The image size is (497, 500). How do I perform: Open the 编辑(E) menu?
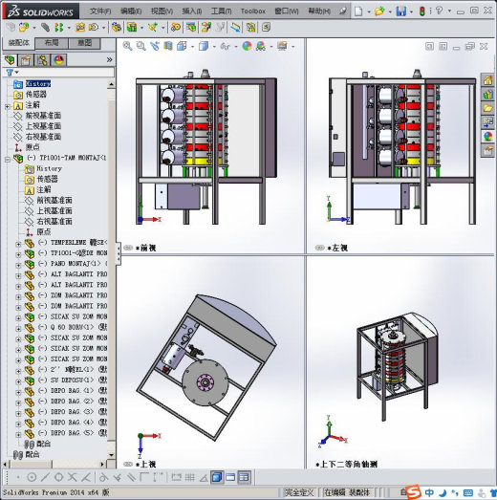[x=131, y=11]
